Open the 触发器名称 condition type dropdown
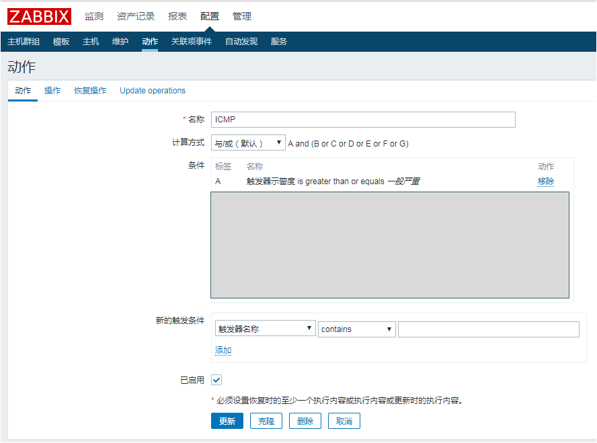 click(266, 329)
